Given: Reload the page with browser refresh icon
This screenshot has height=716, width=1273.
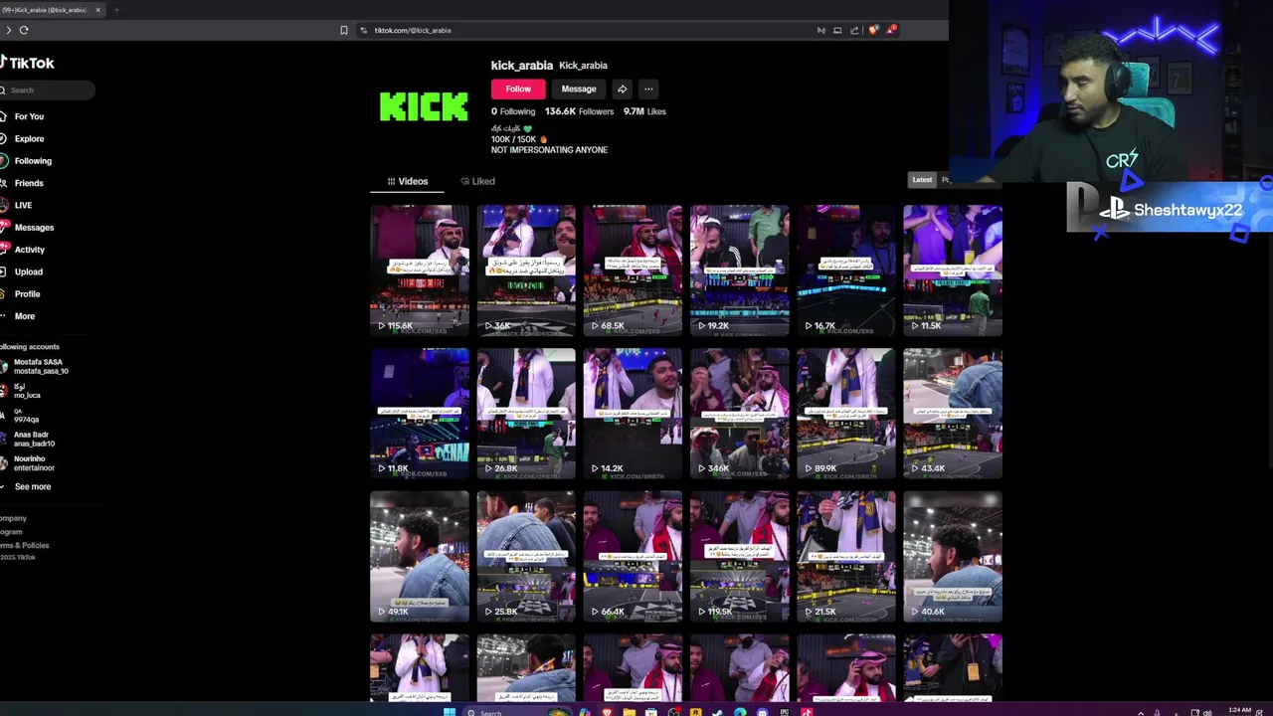Looking at the screenshot, I should coord(24,30).
